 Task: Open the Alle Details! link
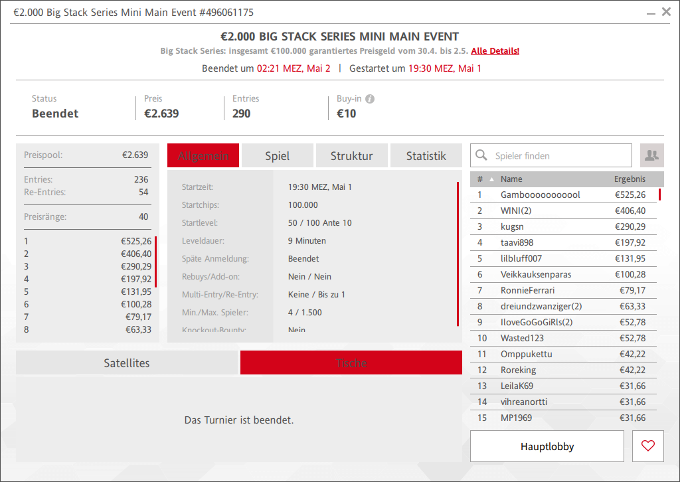pos(495,50)
